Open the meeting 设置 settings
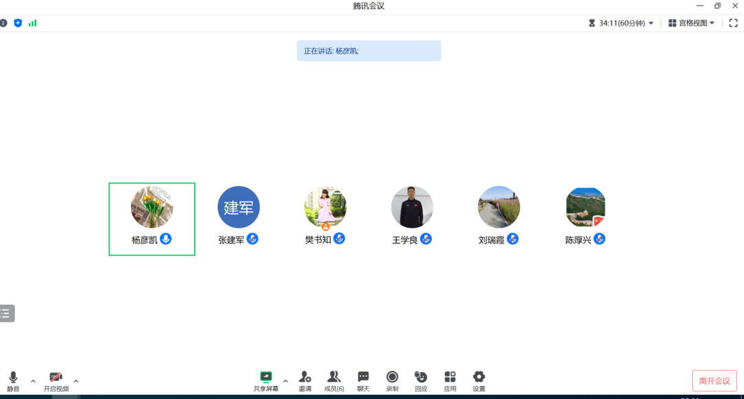This screenshot has width=744, height=399. 479,379
